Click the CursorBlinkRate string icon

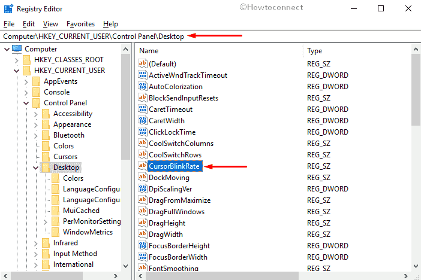pyautogui.click(x=143, y=166)
